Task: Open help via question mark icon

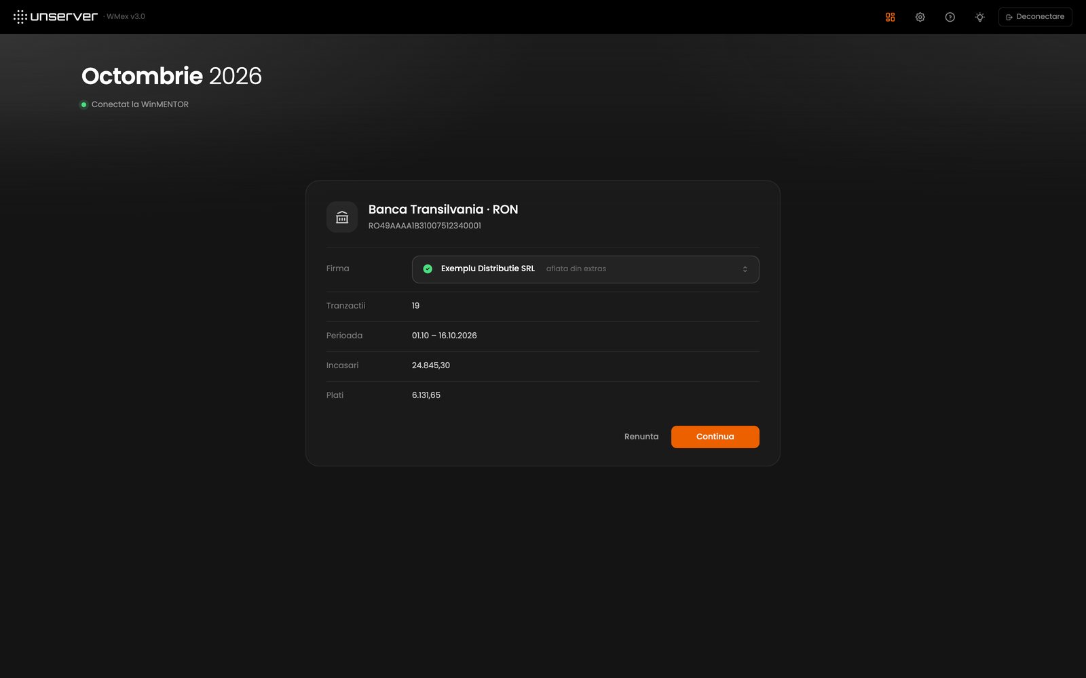Action: pos(950,17)
